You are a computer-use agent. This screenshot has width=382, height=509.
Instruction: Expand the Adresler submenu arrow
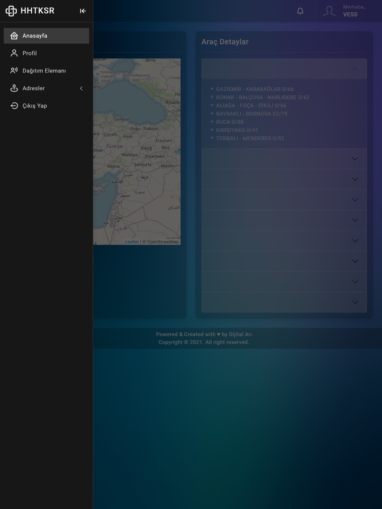click(x=81, y=88)
